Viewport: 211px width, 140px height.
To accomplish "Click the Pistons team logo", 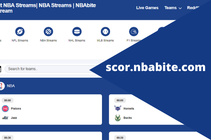I will click(x=5, y=108).
